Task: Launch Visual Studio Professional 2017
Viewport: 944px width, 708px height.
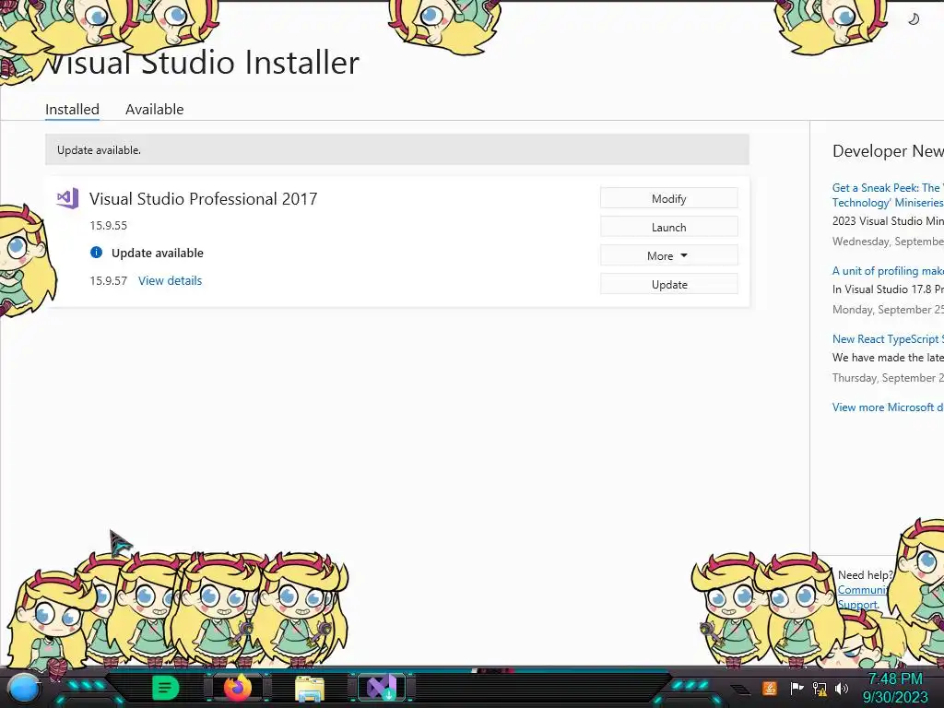Action: (669, 227)
